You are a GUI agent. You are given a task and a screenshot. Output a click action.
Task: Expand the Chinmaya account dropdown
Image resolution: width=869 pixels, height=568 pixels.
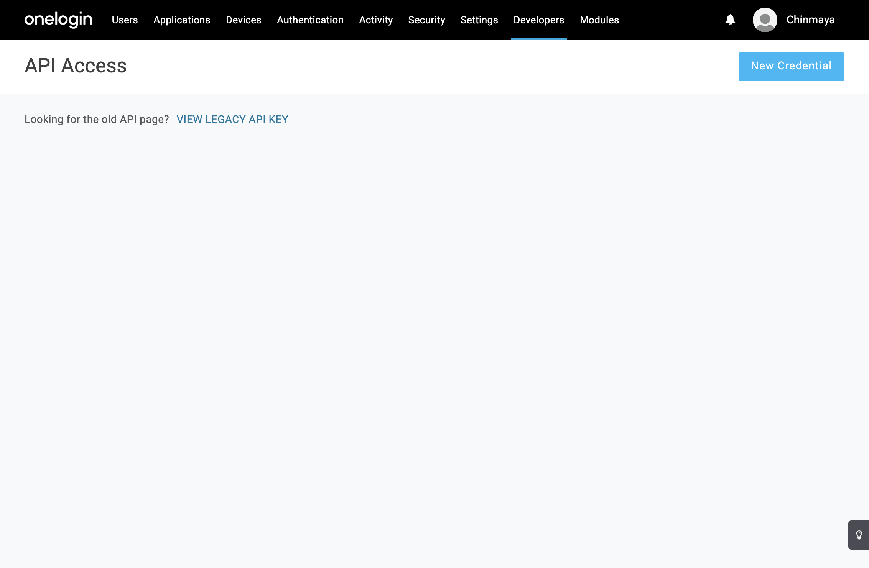[810, 20]
